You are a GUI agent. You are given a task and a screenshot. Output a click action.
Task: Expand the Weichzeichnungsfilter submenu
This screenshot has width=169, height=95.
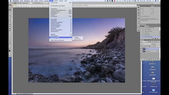tap(61, 30)
